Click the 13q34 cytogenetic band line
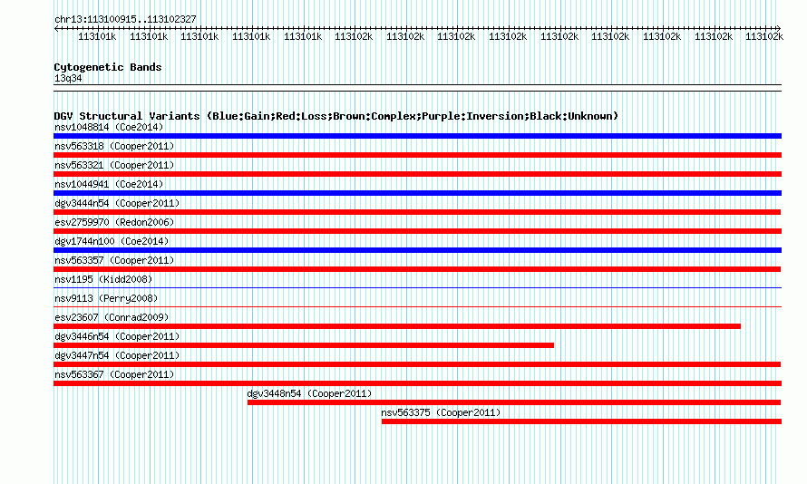Screen dimensions: 807x484 coord(417,88)
